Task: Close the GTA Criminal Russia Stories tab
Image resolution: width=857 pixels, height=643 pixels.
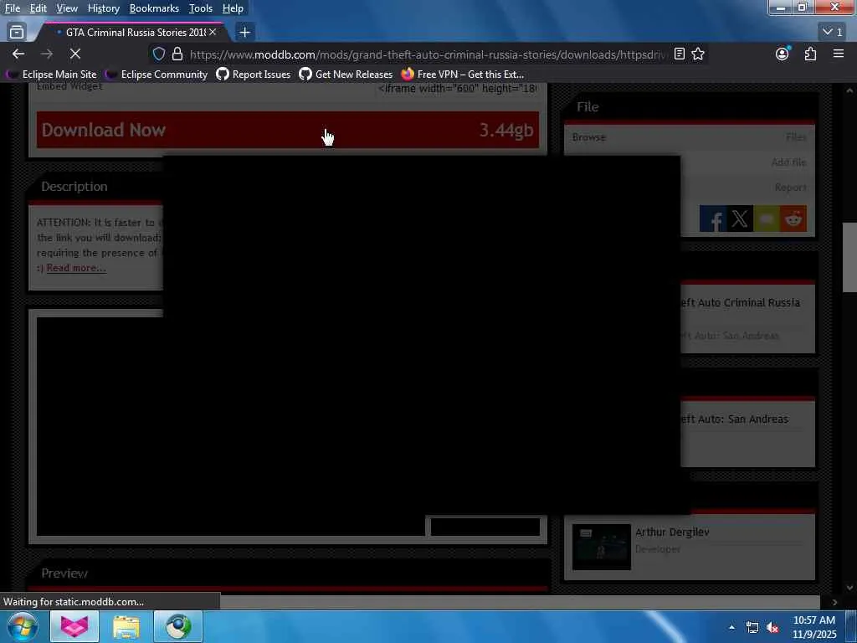Action: coord(213,33)
